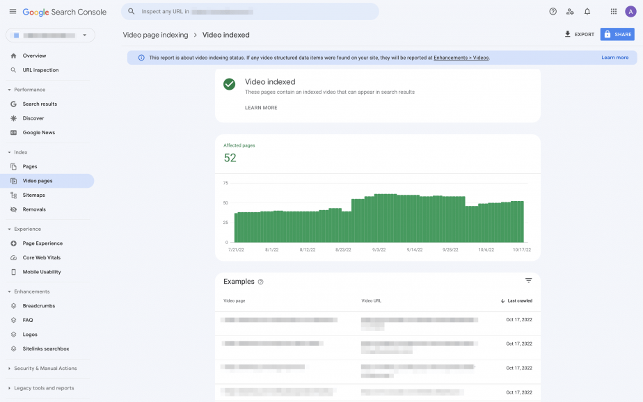
Task: Open the help question mark icon
Action: [x=553, y=11]
